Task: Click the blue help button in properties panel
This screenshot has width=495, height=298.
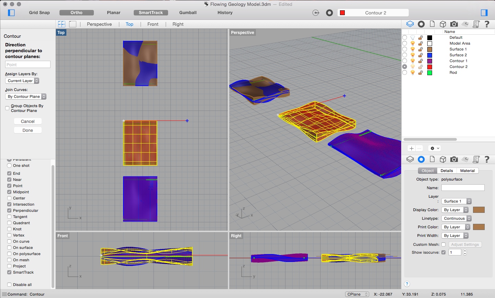Action: (407, 284)
